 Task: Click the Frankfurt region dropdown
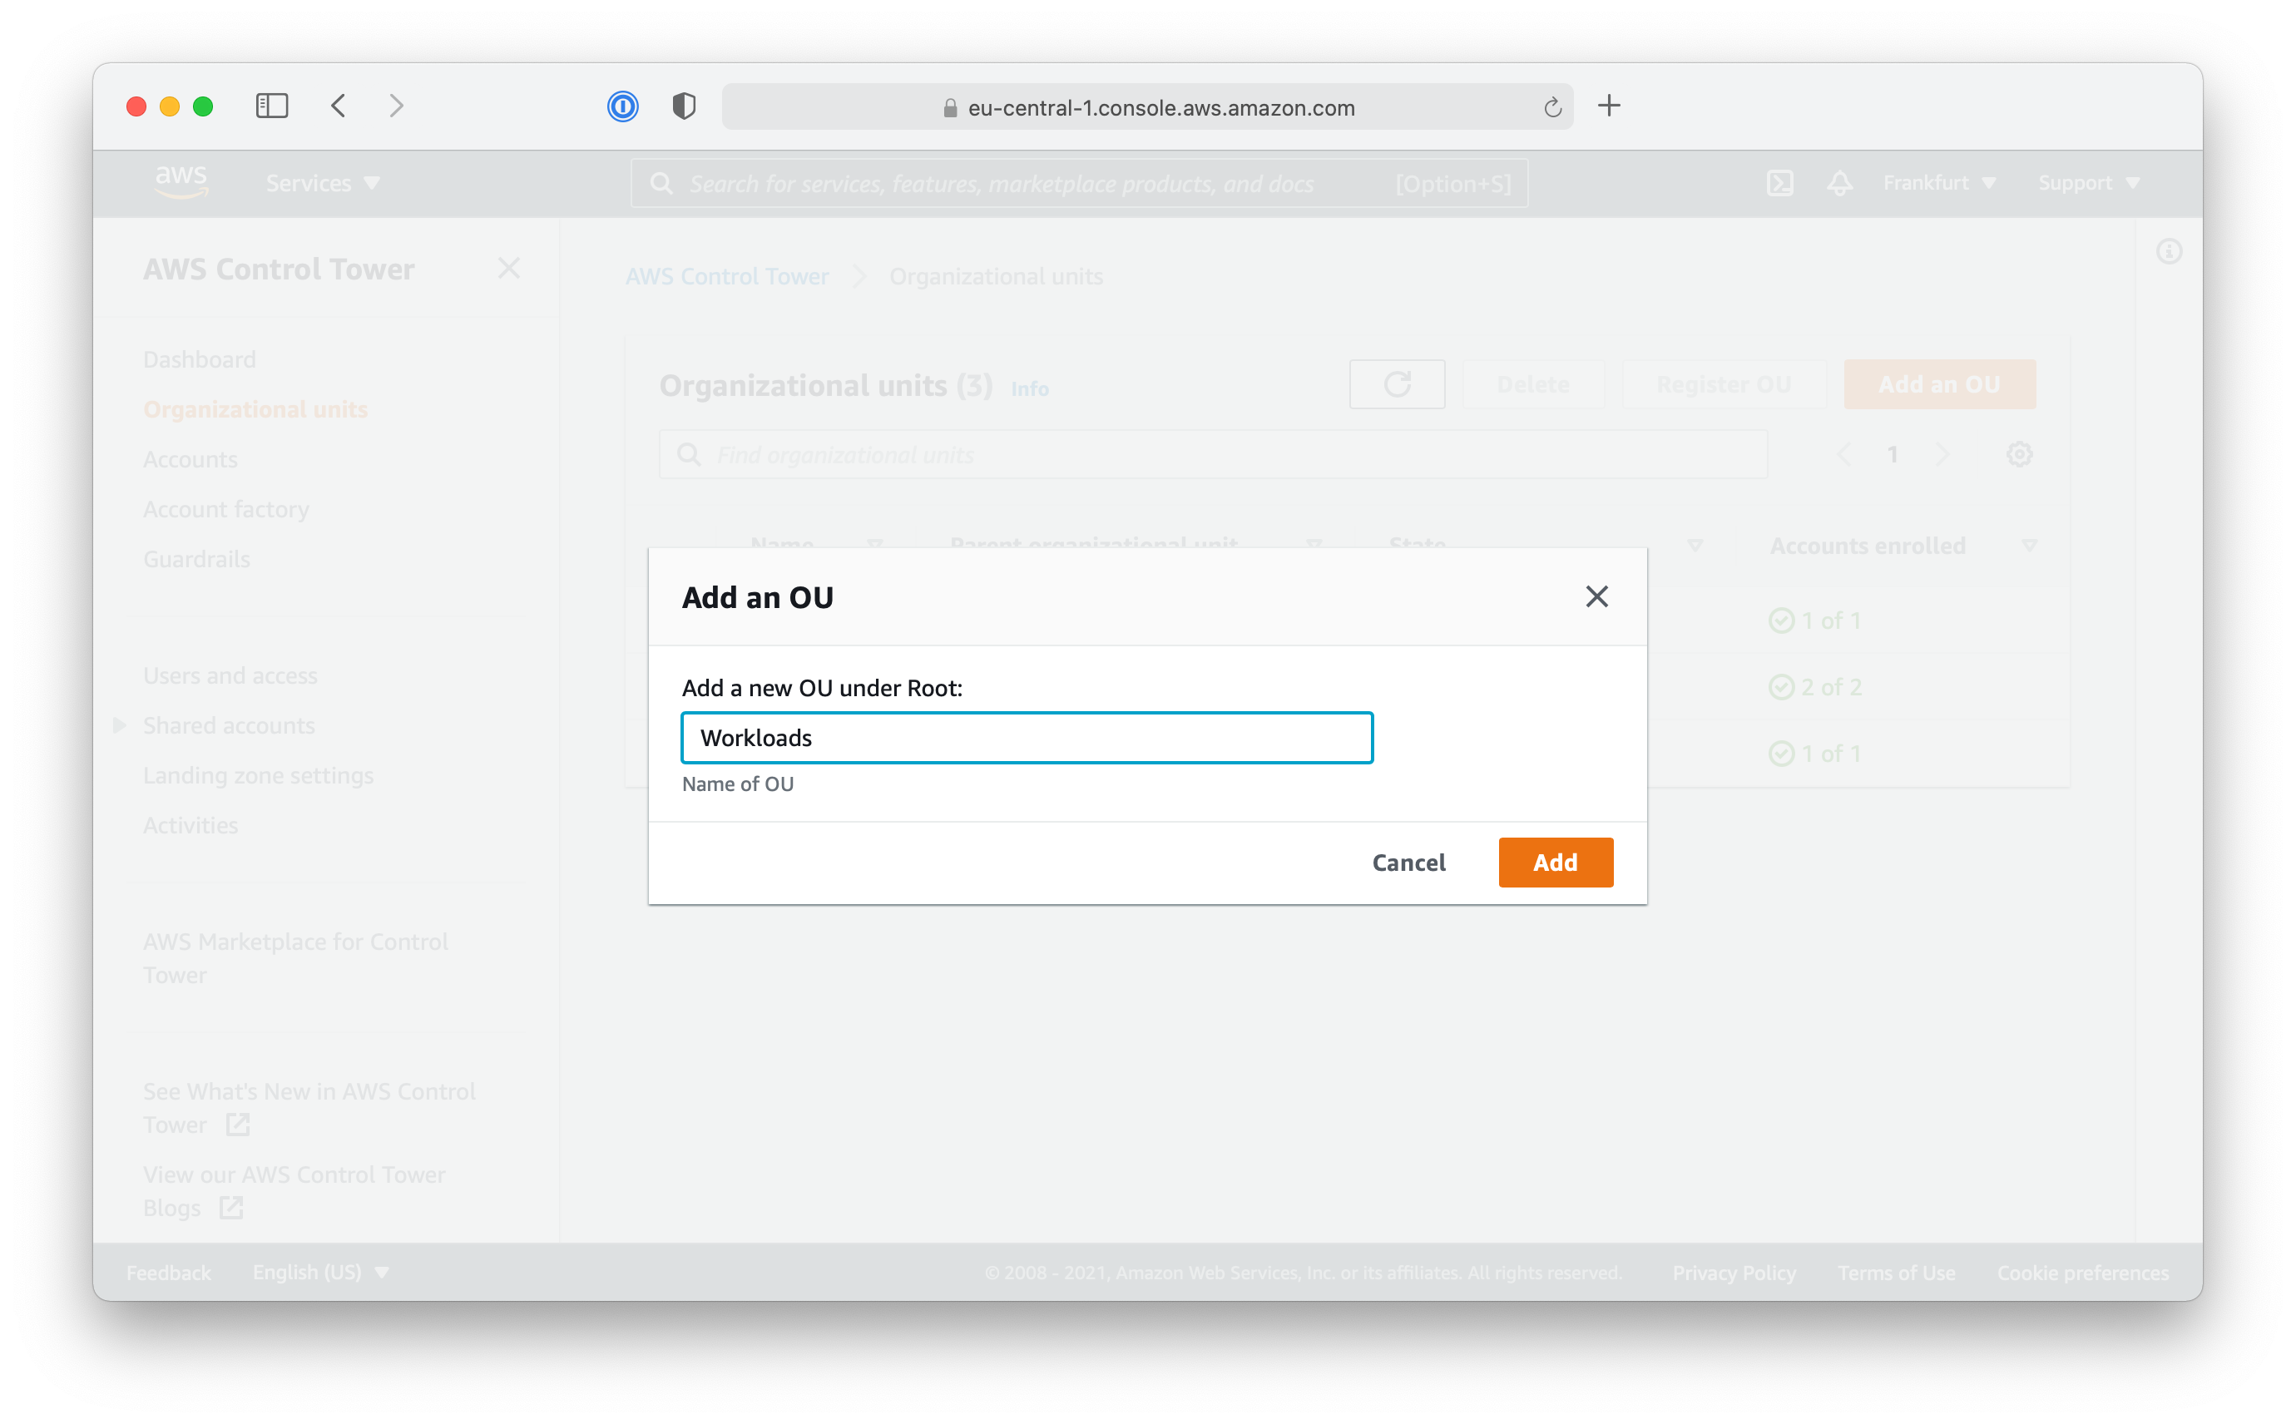click(x=1940, y=182)
